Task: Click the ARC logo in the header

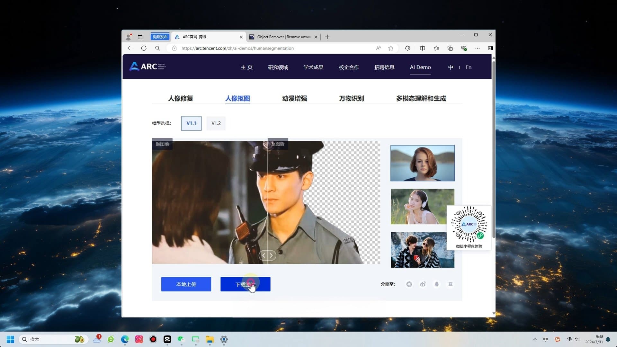Action: (147, 67)
